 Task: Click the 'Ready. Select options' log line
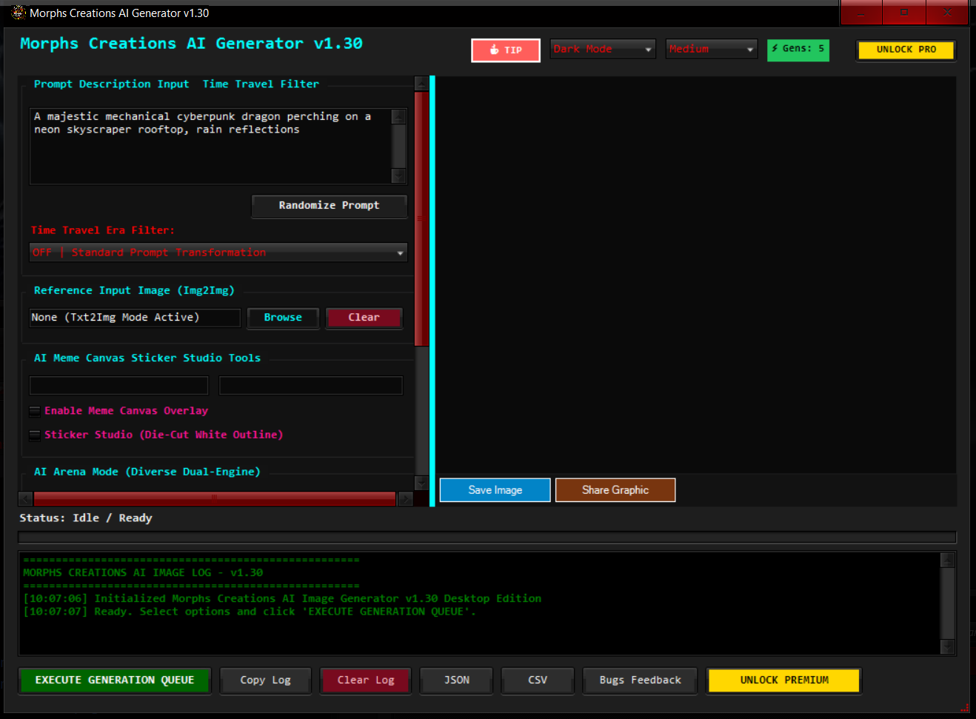coord(250,612)
